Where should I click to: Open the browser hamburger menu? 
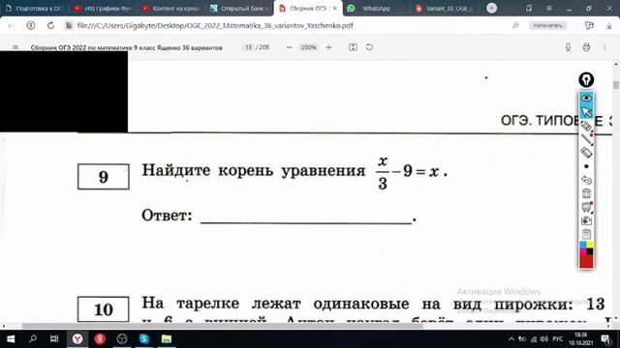[549, 9]
